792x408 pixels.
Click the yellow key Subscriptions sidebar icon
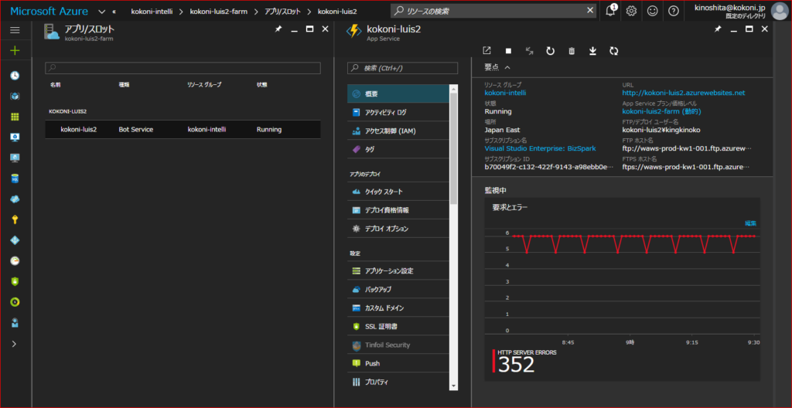tap(15, 219)
